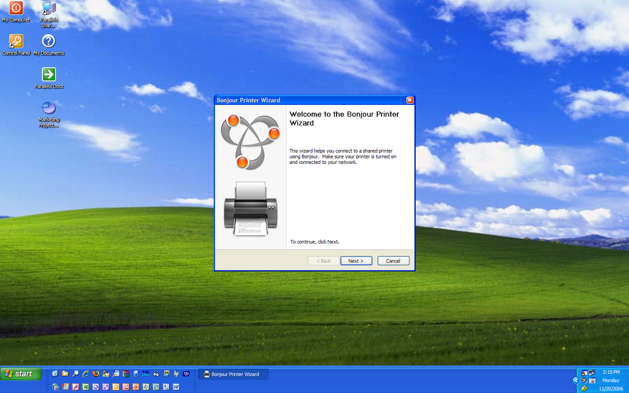Click Next in the Bonjour Printer Wizard
Viewport: 629px width, 393px height.
click(x=356, y=260)
